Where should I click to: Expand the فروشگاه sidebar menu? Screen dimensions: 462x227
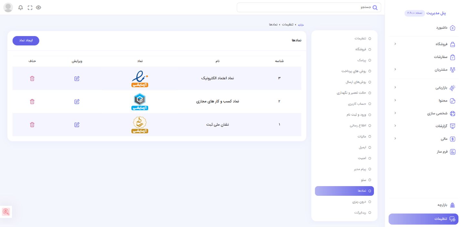[x=395, y=44]
